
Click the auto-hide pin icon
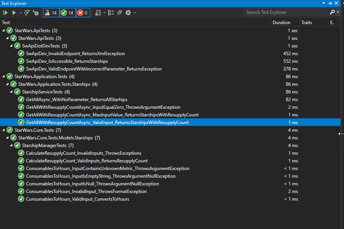(330, 3)
